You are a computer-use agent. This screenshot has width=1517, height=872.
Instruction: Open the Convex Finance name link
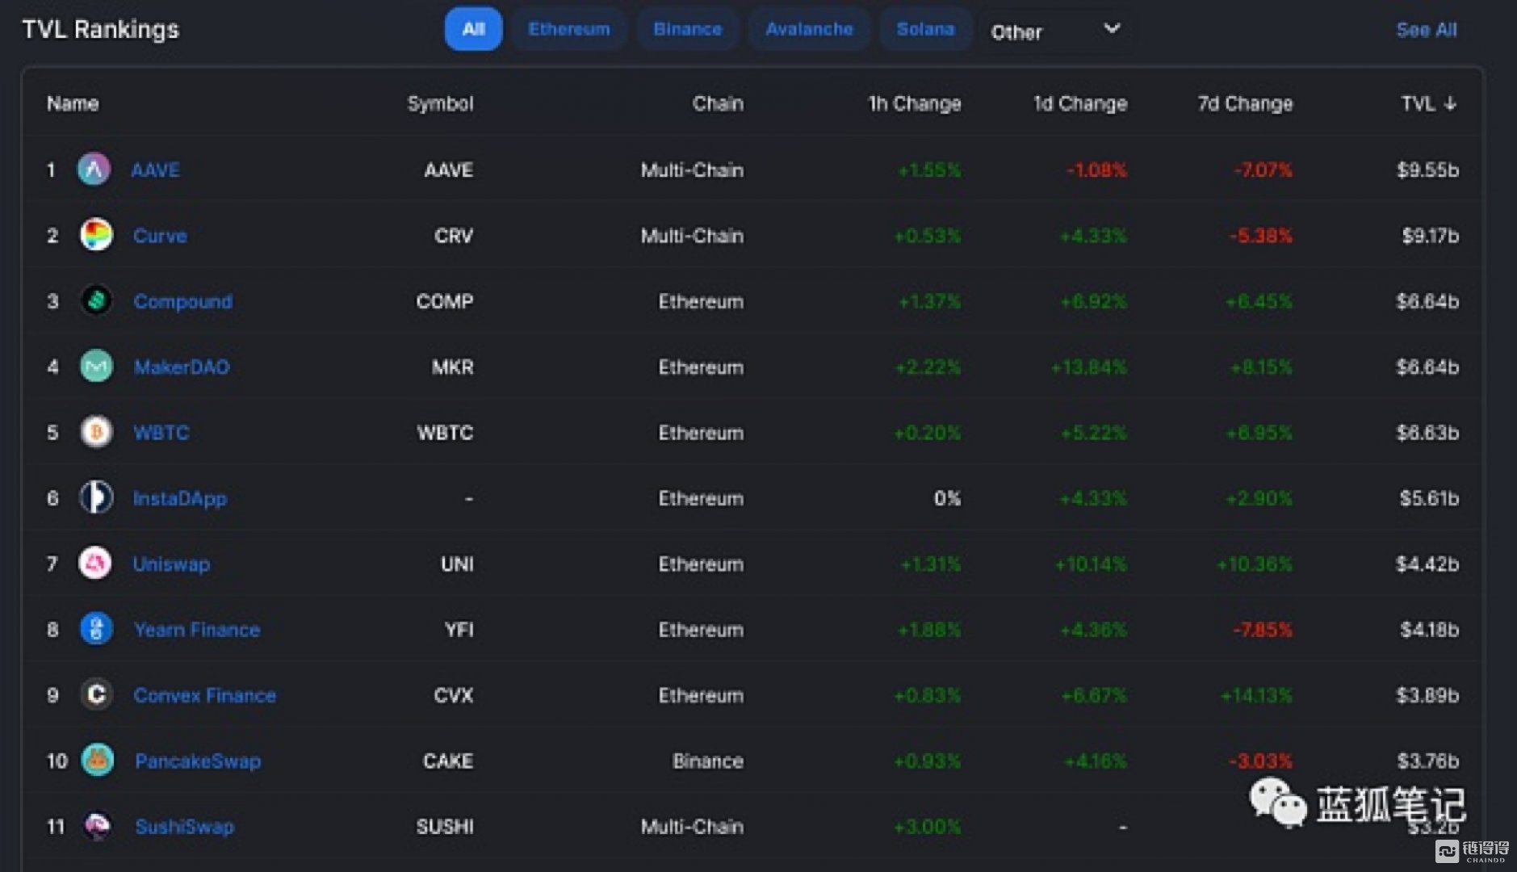pyautogui.click(x=205, y=695)
